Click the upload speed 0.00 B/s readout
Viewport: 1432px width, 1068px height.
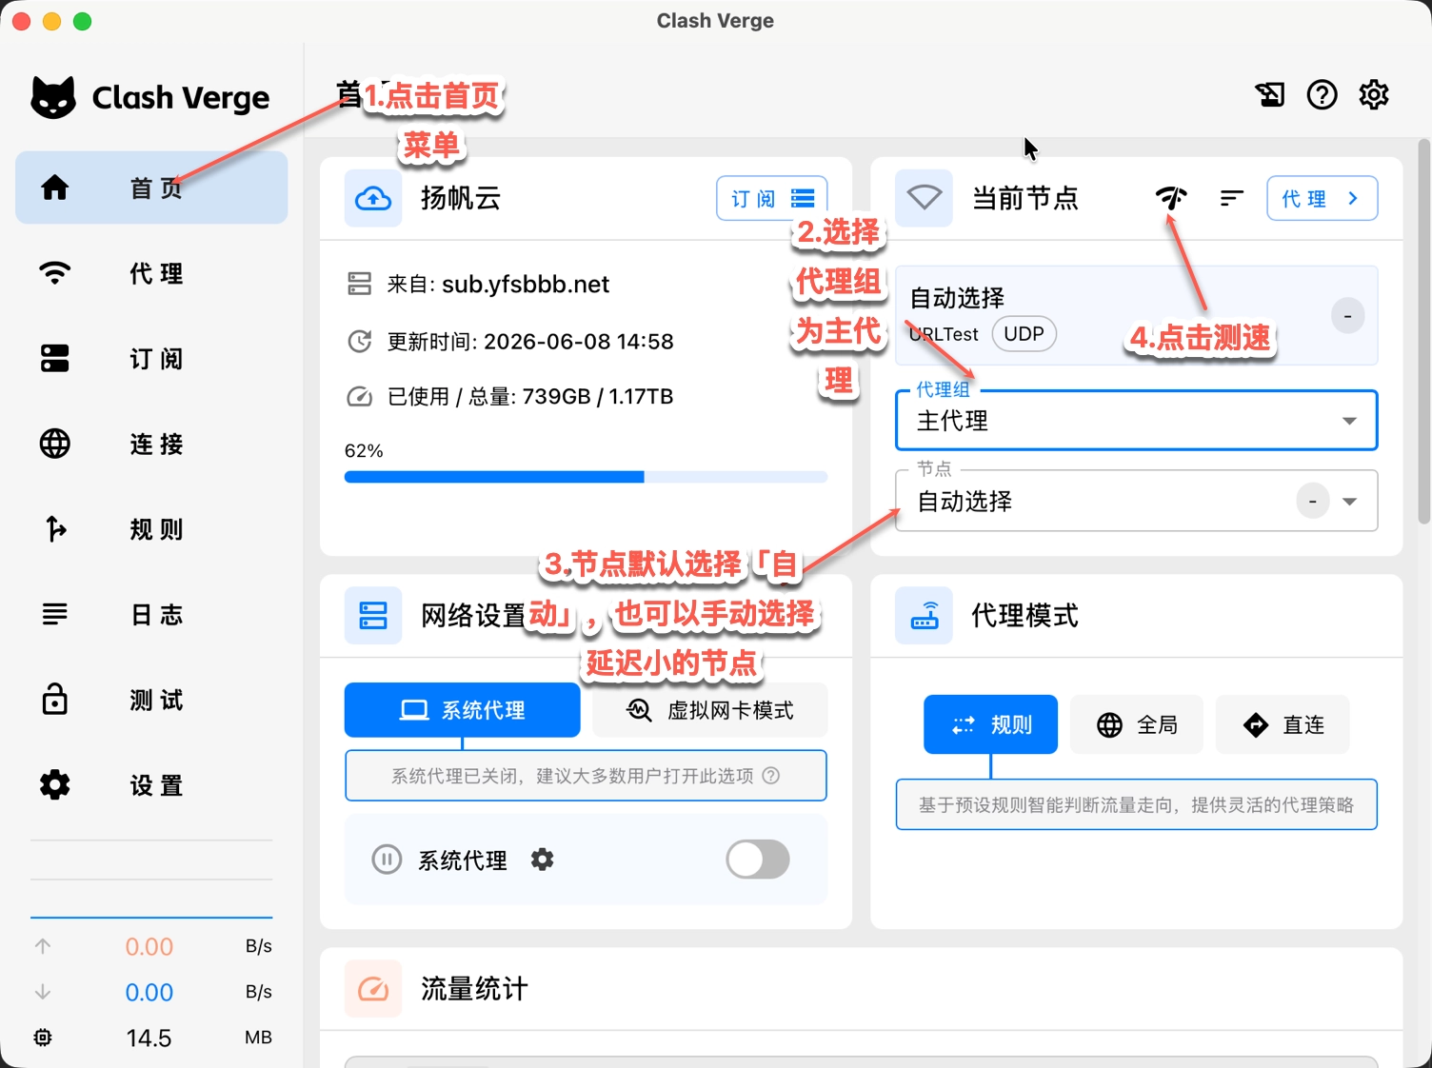[x=151, y=946]
